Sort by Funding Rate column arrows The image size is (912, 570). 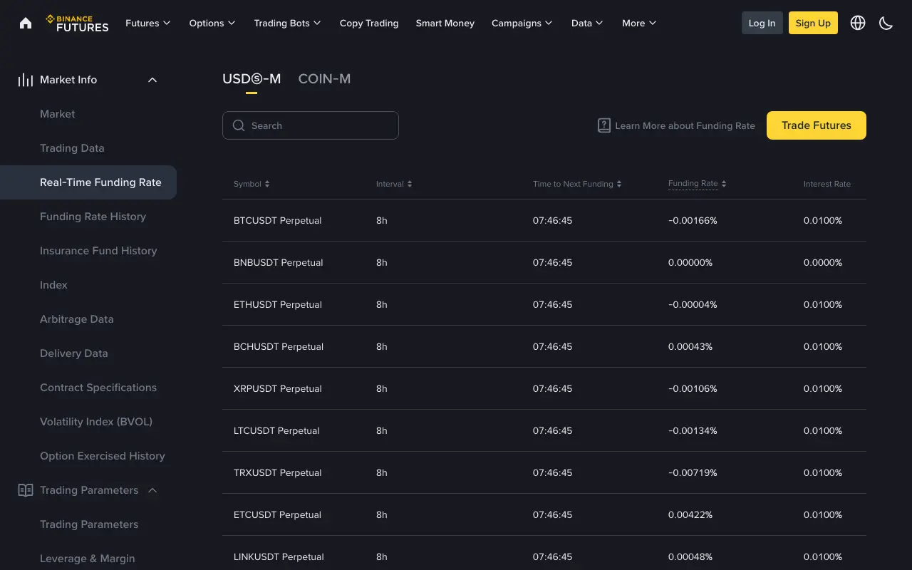pos(724,184)
